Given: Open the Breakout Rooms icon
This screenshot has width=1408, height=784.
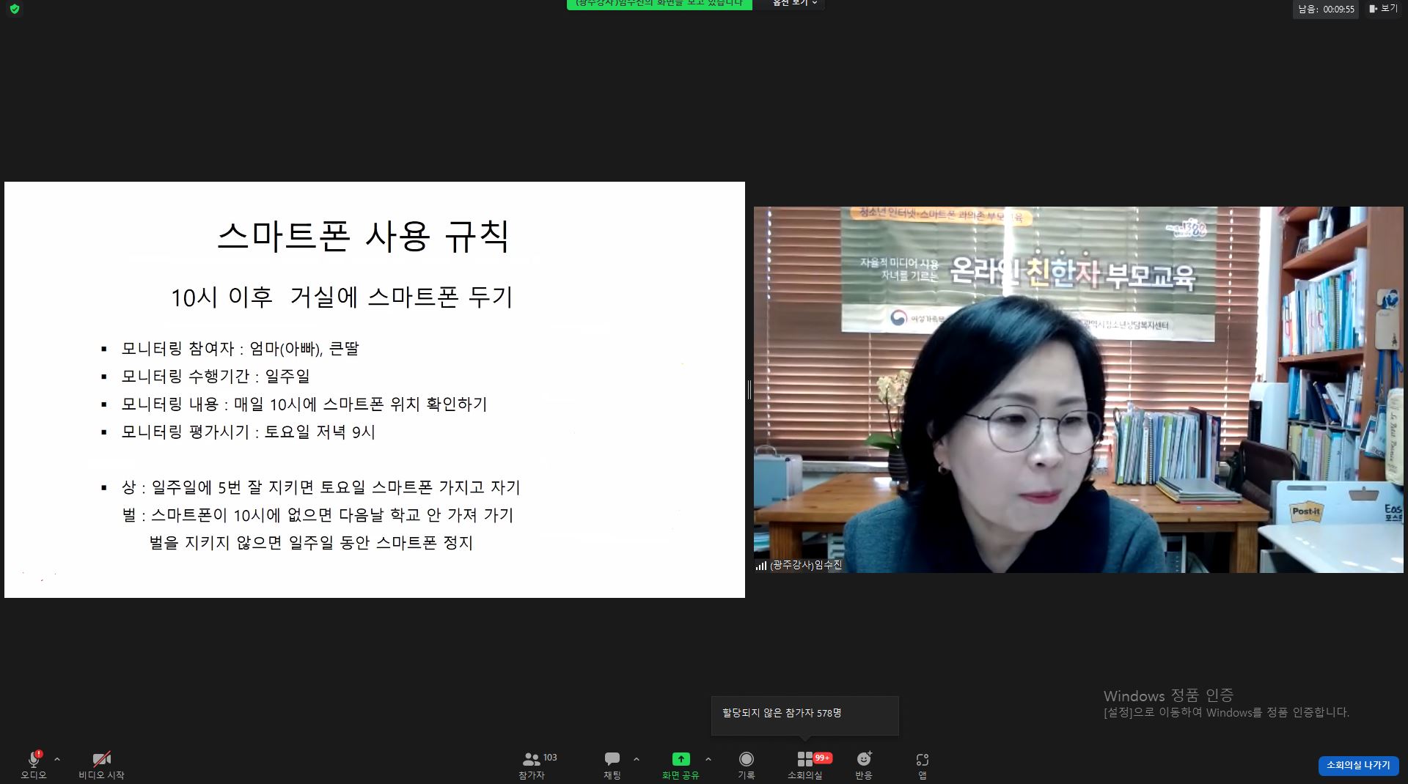Looking at the screenshot, I should point(804,760).
